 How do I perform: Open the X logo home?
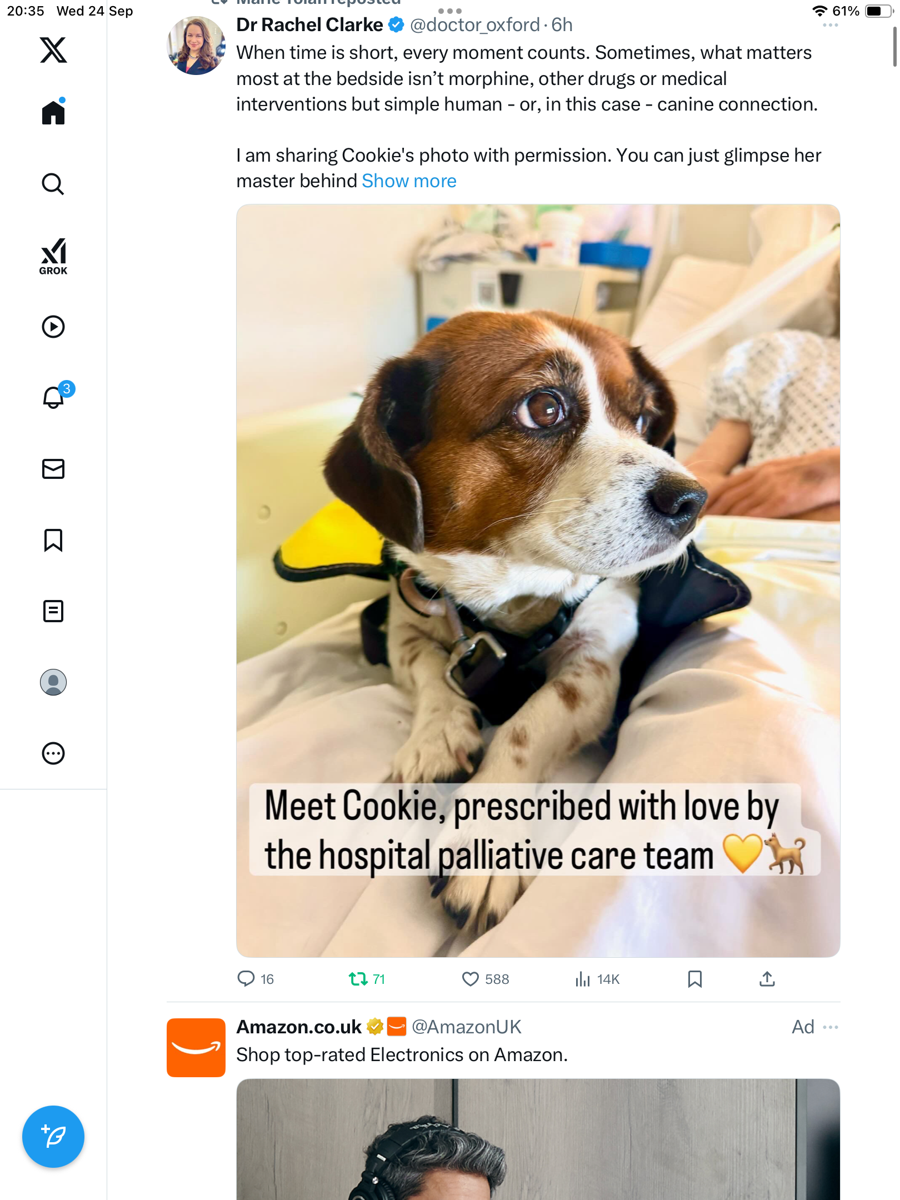click(x=53, y=50)
